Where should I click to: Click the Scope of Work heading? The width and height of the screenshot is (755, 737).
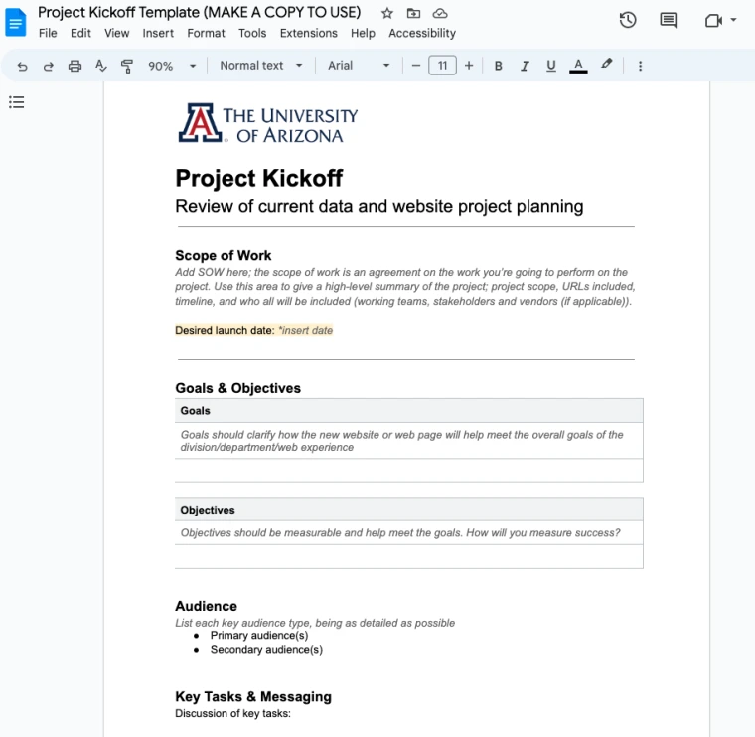(x=223, y=255)
